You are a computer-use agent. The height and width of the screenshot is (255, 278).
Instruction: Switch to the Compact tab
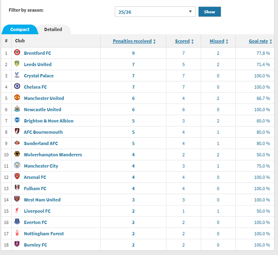coord(20,29)
